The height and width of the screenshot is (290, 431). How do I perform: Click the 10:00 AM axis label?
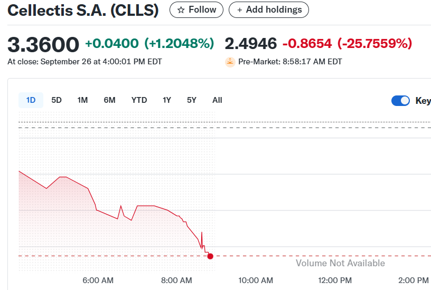tap(255, 281)
